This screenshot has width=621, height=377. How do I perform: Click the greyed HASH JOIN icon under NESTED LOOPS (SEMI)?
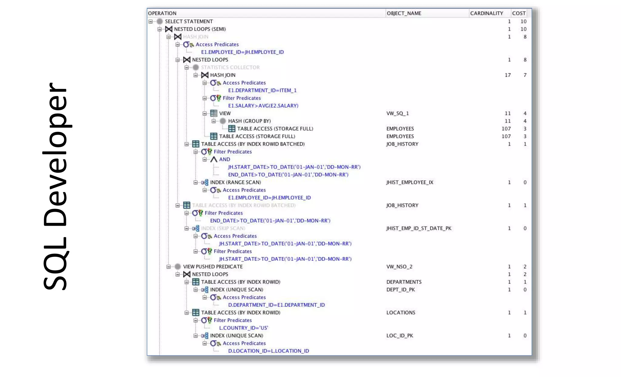point(178,37)
